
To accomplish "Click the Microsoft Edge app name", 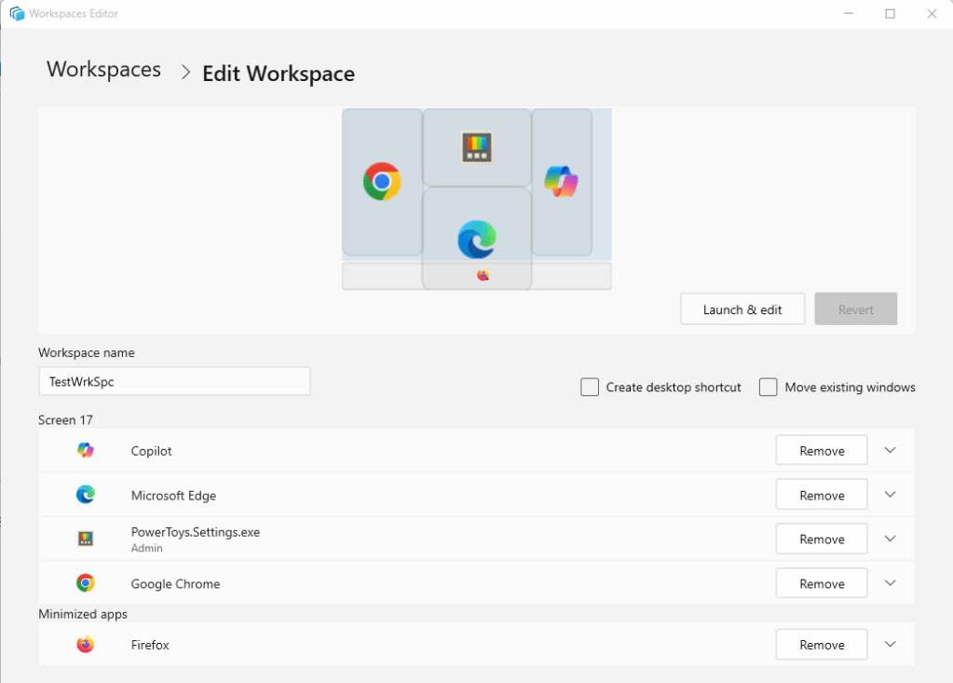I will [174, 495].
